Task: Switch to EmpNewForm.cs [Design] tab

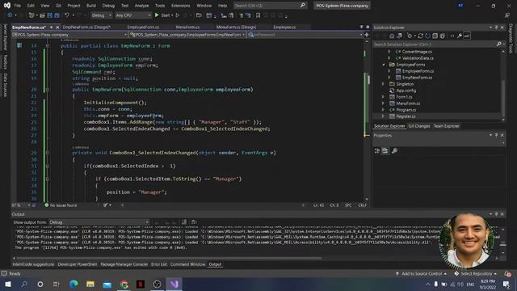Action: 86,27
